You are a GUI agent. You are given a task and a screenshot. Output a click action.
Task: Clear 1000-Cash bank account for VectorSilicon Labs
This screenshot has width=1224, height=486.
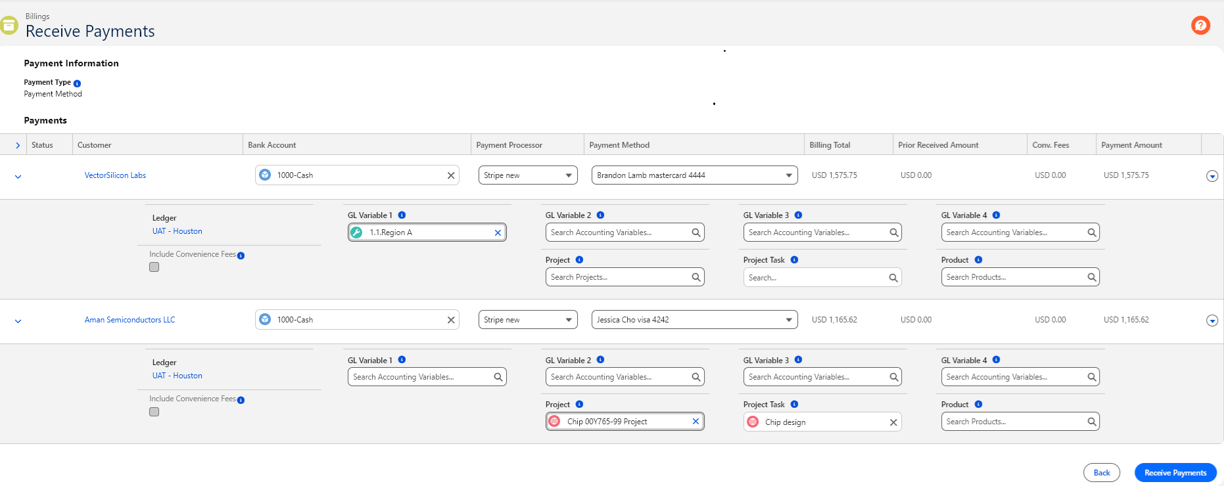click(451, 175)
